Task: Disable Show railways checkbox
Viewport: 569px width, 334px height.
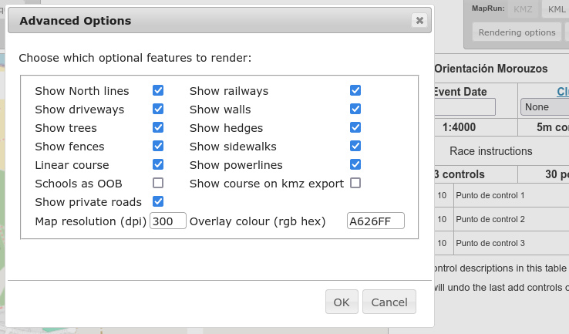Action: coord(355,90)
